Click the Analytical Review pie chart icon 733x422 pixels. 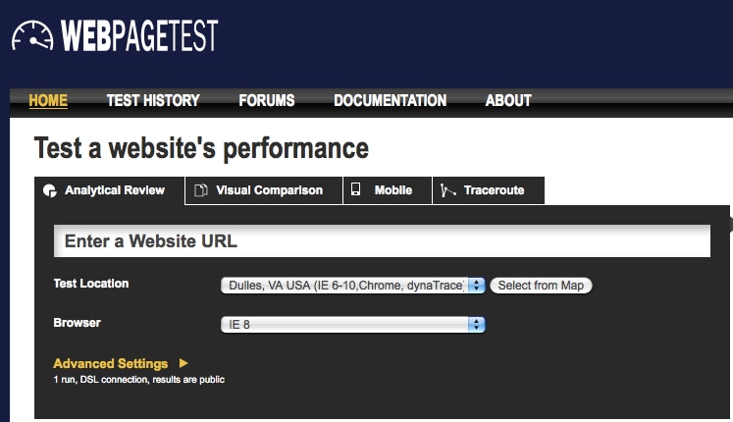coord(49,190)
